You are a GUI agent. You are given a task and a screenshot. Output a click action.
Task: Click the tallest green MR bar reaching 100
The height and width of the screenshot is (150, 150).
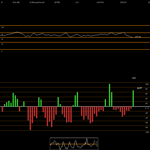pos(109,95)
